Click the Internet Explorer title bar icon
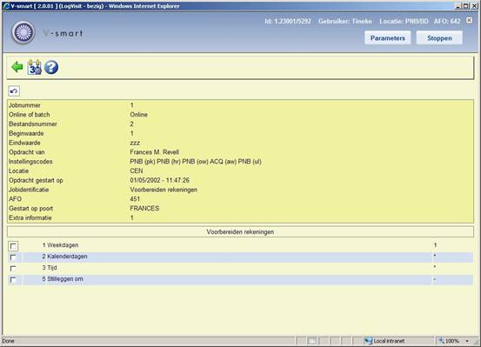The height and width of the screenshot is (347, 481). click(6, 6)
